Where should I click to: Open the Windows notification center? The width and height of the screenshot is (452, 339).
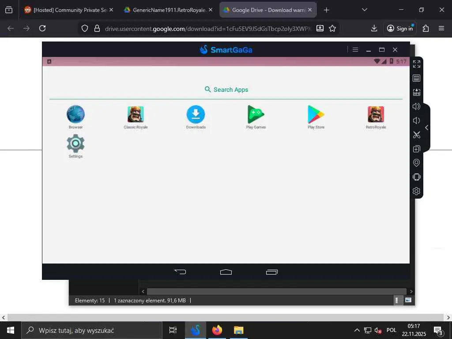coord(438,330)
